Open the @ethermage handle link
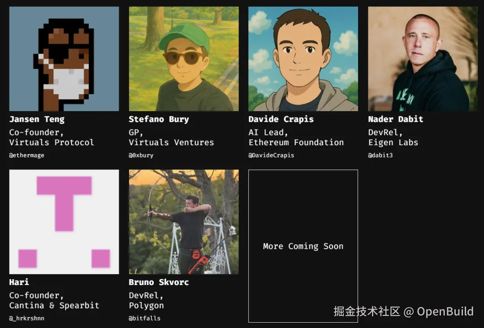484x328 pixels. (26, 155)
